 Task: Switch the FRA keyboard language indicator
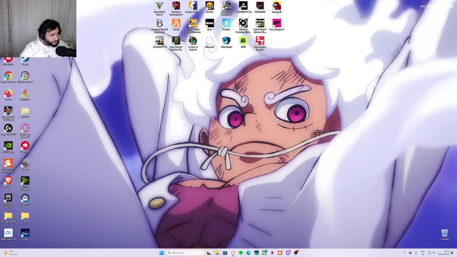click(422, 253)
